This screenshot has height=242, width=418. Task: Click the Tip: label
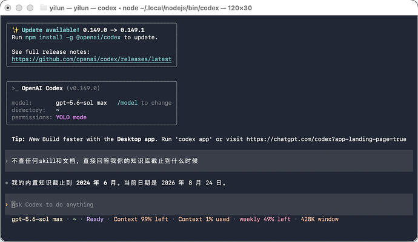pos(18,139)
